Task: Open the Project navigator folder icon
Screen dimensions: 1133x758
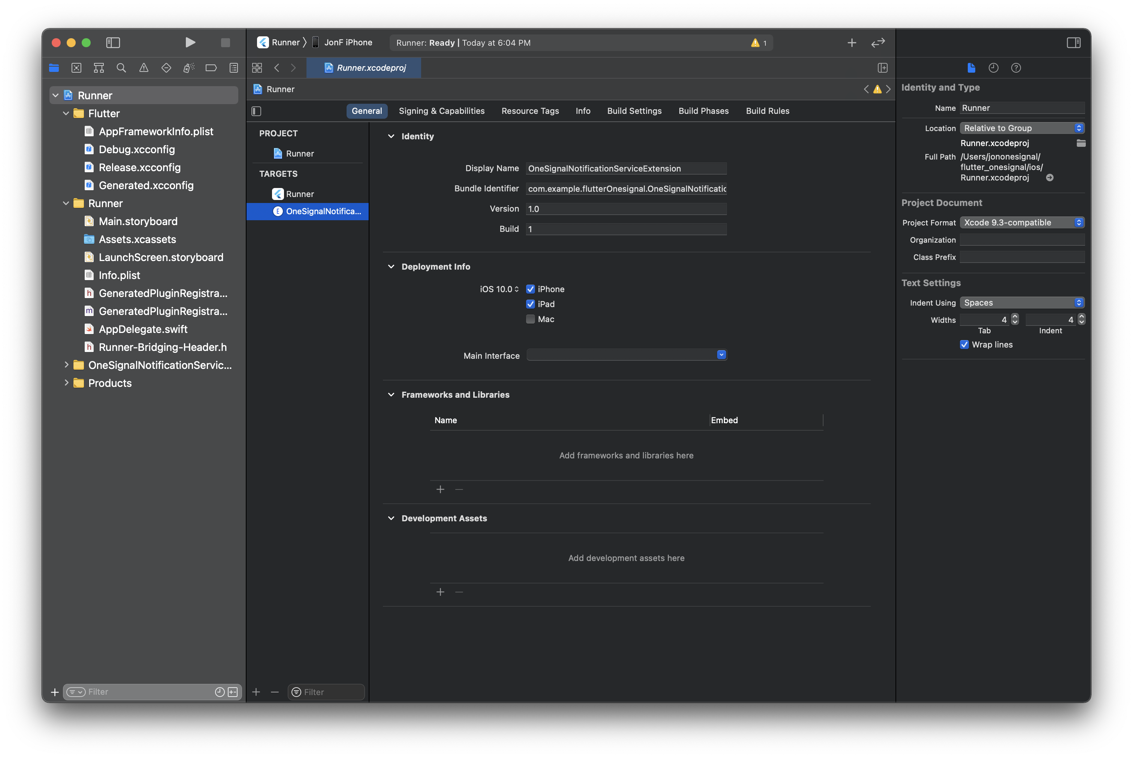Action: (54, 68)
